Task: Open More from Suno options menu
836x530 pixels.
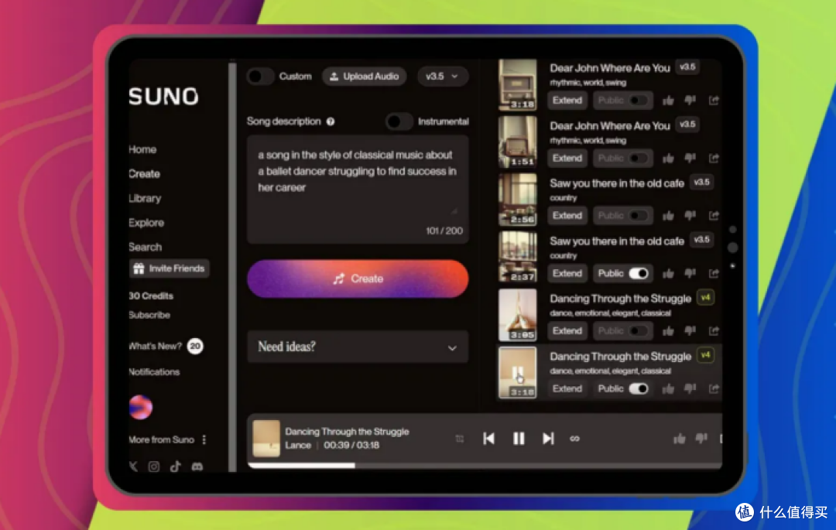Action: click(204, 439)
